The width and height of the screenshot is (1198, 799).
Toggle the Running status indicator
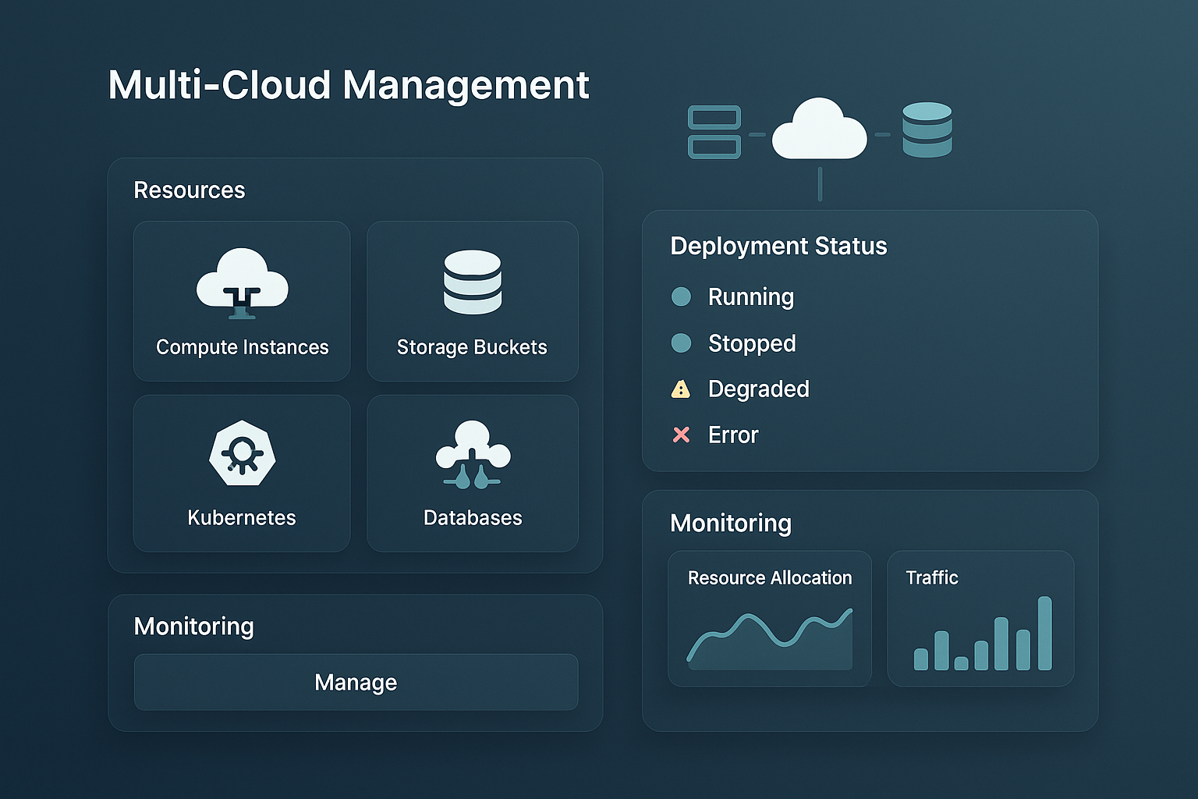tap(681, 297)
